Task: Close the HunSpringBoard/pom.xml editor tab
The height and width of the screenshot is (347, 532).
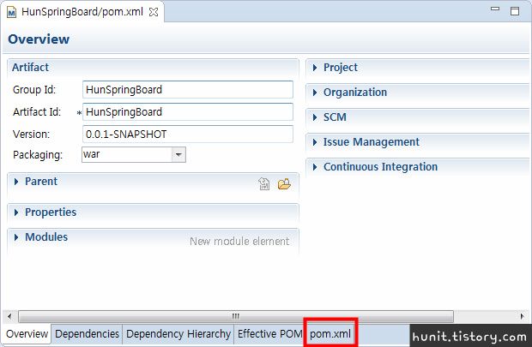Action: point(154,12)
